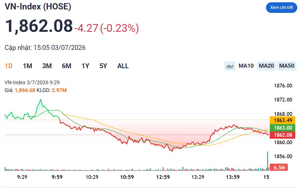Click the tall volume bar near 15:00
The width and height of the screenshot is (299, 188).
coord(267,161)
